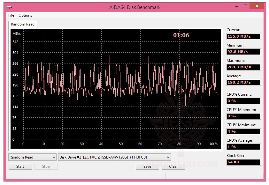The height and width of the screenshot is (185, 269).
Task: Click the 342 y-axis label
Action: 15,42
